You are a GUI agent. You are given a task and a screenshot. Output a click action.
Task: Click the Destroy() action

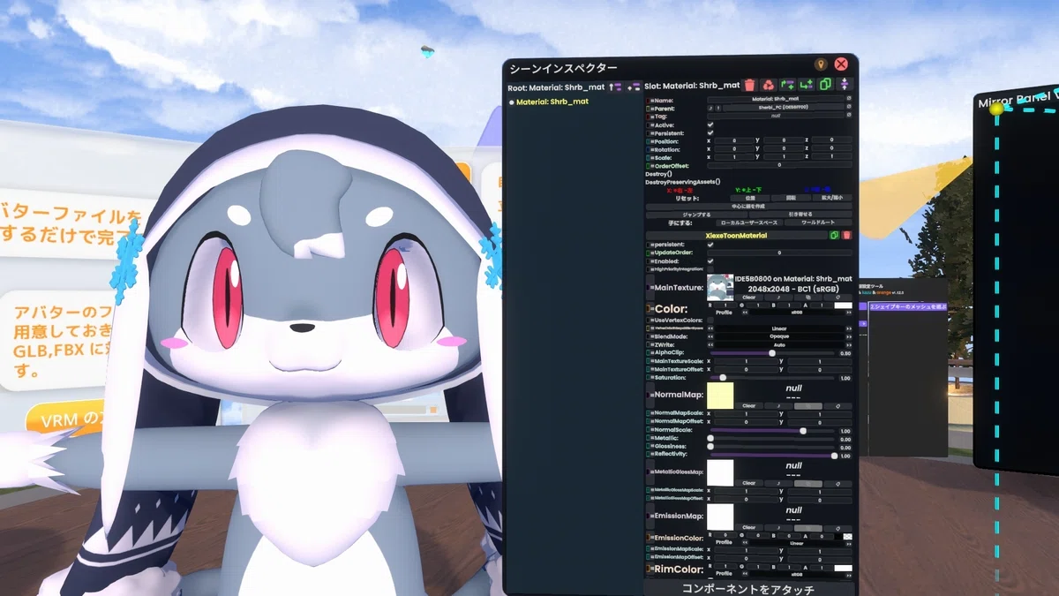point(658,174)
